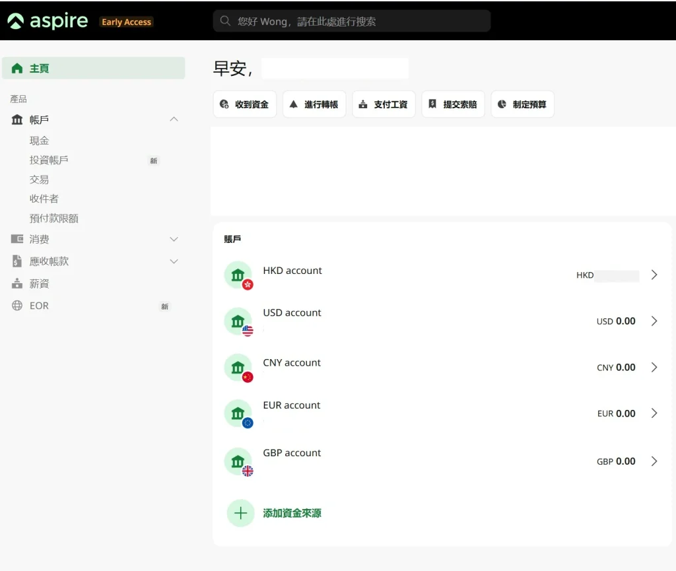The image size is (676, 571).
Task: Open CNY account via its chevron
Action: click(x=654, y=367)
